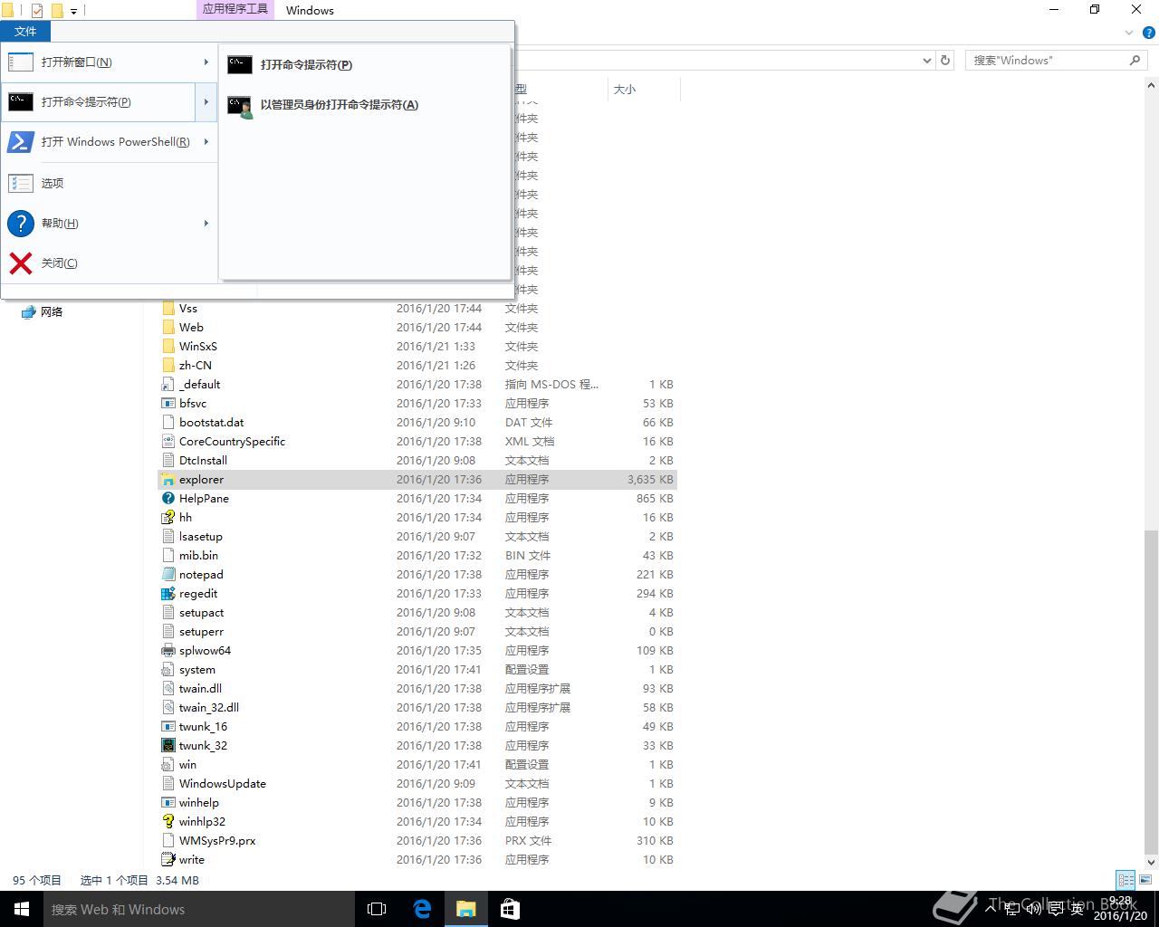Switch to details view layout icon
The width and height of the screenshot is (1159, 927).
pyautogui.click(x=1125, y=880)
